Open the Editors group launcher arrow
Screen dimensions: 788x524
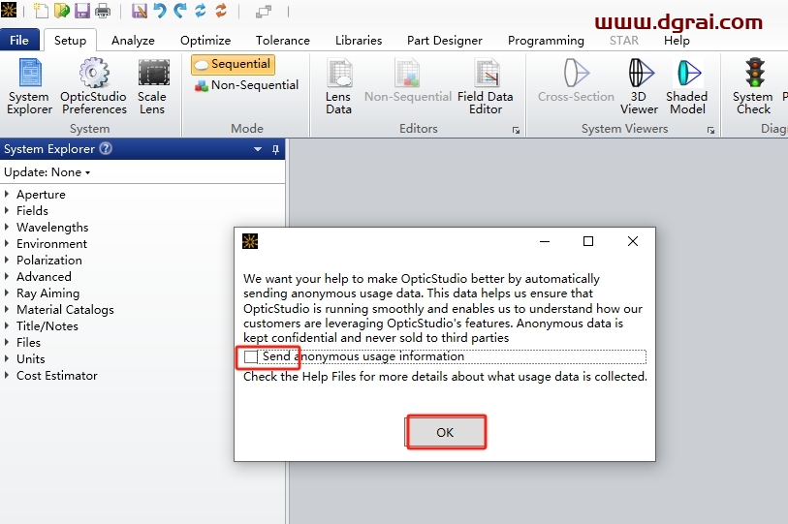pos(516,130)
